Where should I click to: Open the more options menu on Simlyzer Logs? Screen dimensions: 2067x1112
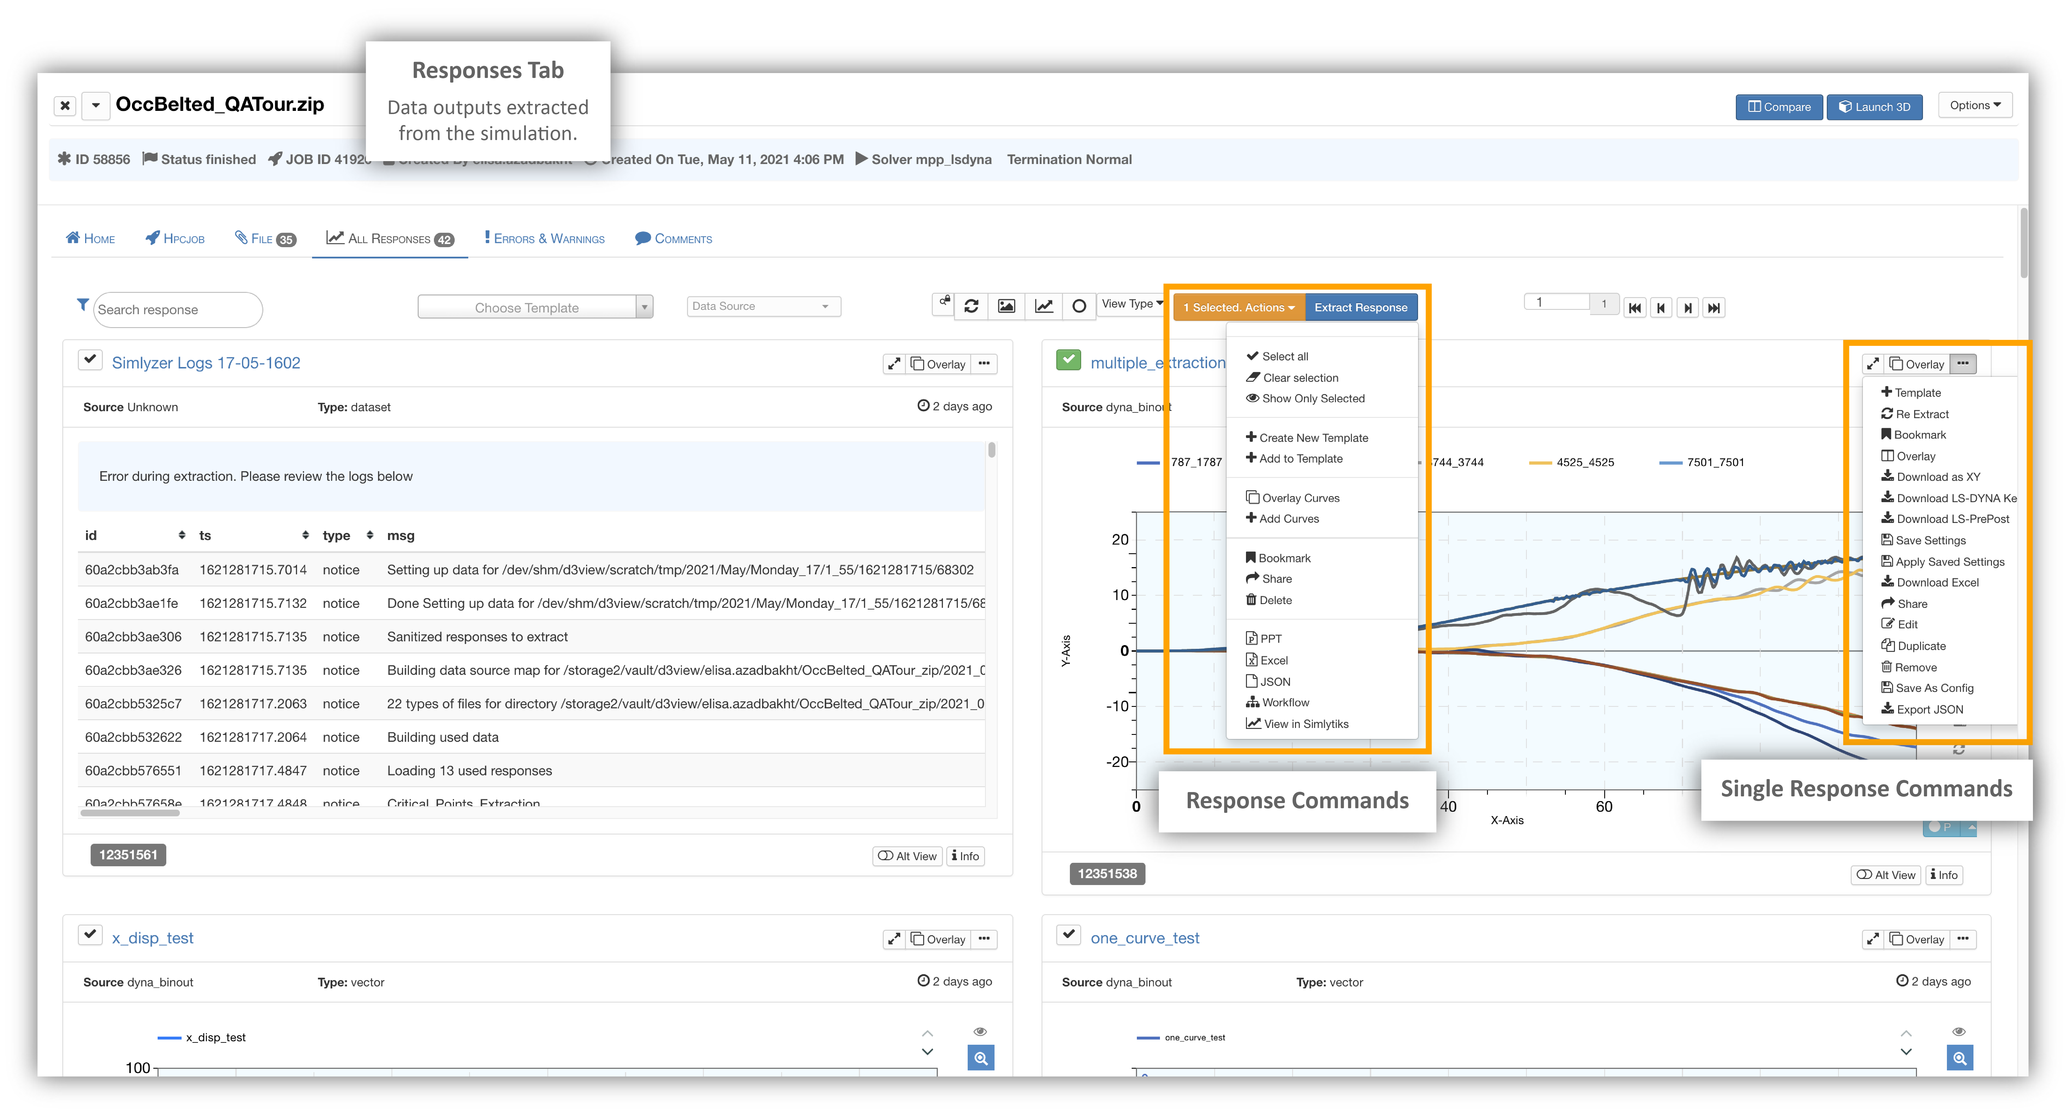tap(984, 364)
